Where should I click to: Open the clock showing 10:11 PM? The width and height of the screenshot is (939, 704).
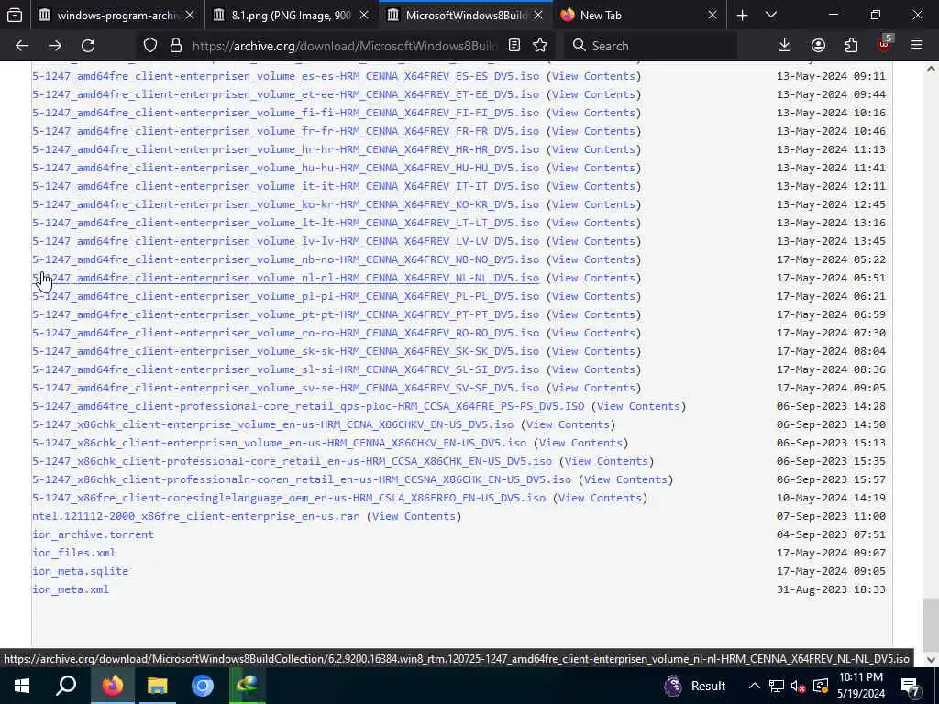tap(860, 686)
